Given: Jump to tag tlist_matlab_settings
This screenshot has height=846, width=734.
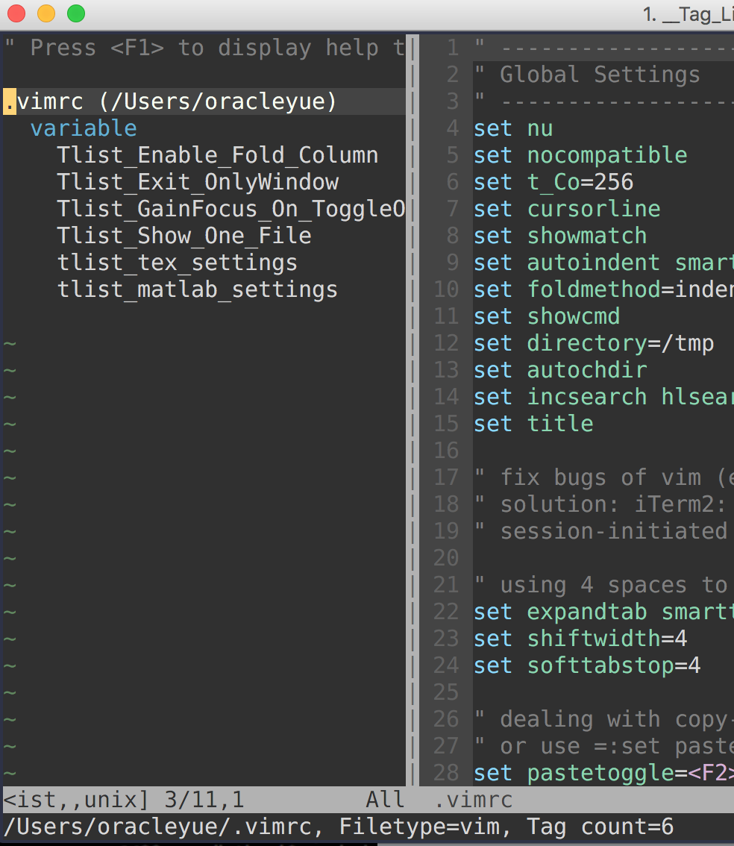Looking at the screenshot, I should point(198,289).
